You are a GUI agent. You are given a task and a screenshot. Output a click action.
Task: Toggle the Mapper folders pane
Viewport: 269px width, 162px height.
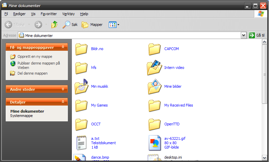pos(92,25)
